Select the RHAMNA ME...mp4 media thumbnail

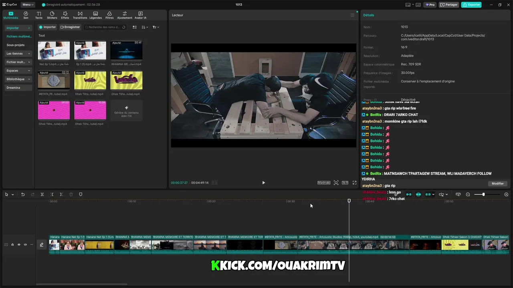click(x=126, y=50)
